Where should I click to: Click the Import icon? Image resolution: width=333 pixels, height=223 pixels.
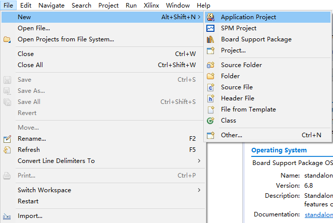[7, 216]
